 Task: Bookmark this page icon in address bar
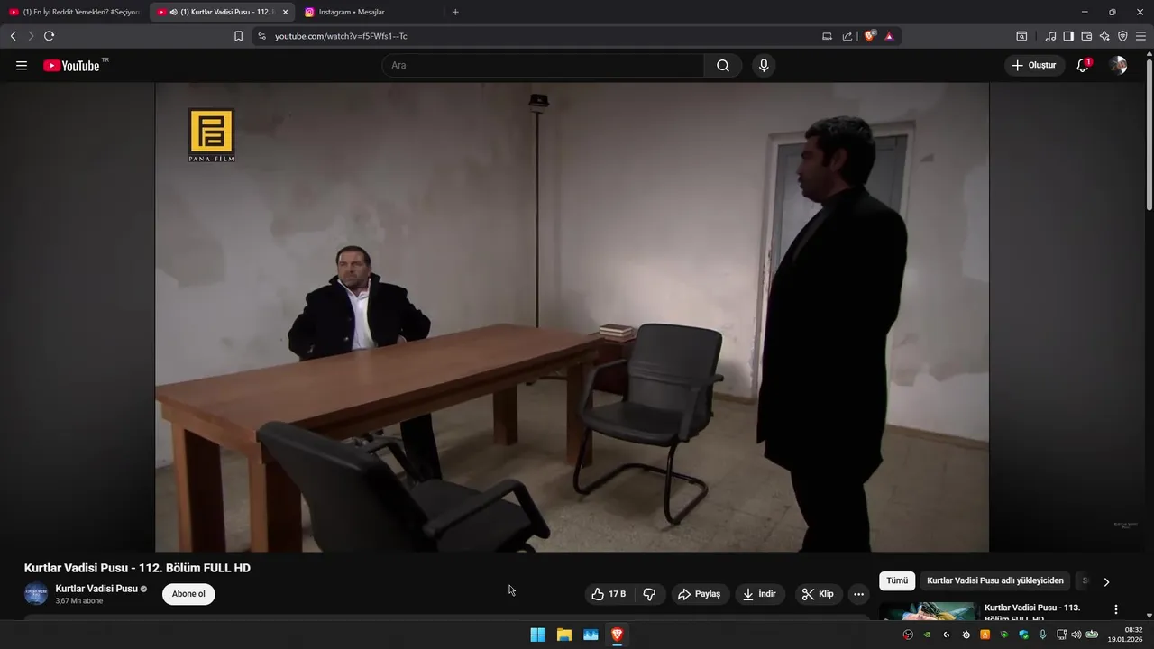click(238, 36)
